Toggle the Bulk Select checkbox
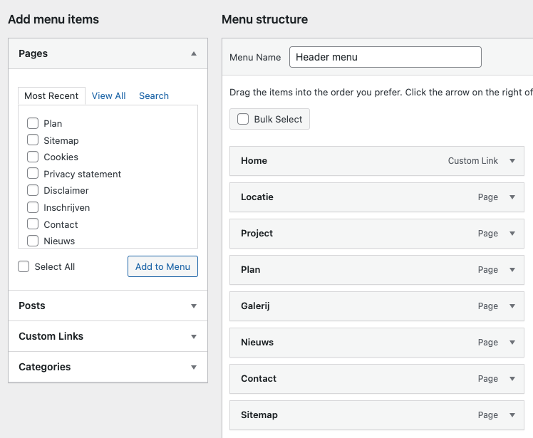 [243, 119]
